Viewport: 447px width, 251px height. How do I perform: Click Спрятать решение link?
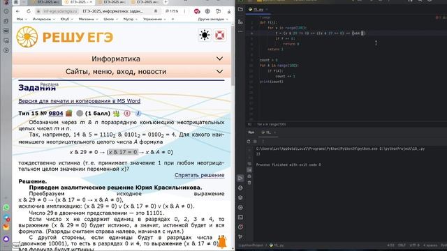199,175
